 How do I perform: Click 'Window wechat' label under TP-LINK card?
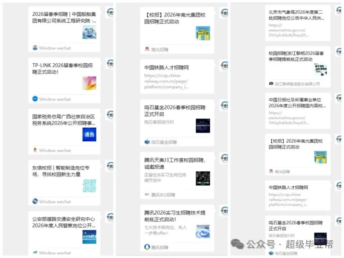click(x=55, y=99)
